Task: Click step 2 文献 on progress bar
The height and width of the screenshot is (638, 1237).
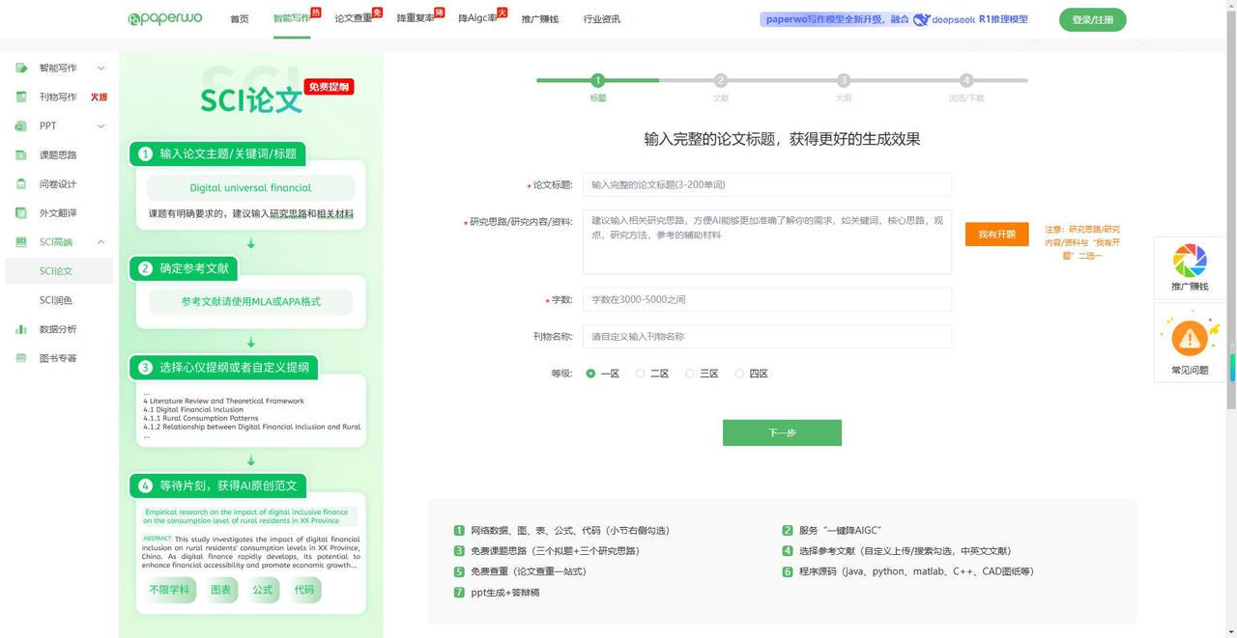Action: [721, 81]
